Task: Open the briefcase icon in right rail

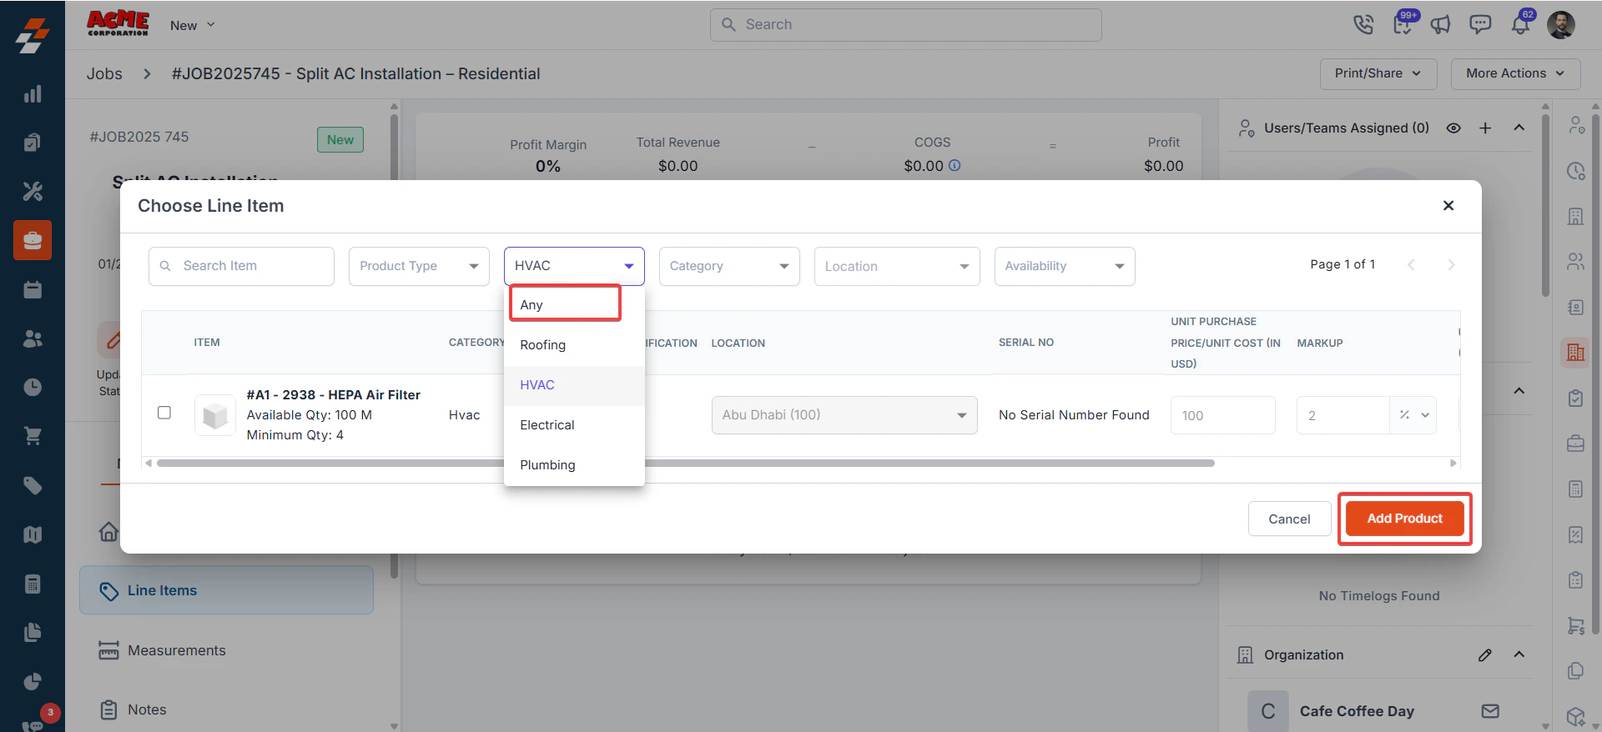Action: 1575,443
